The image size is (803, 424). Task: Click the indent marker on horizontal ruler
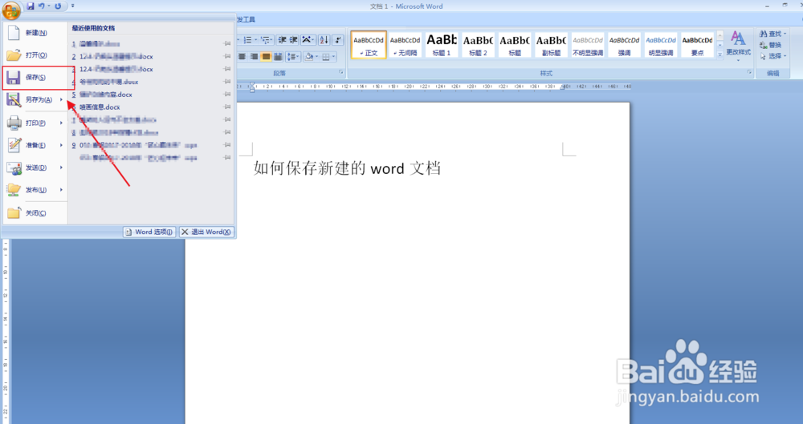[252, 87]
